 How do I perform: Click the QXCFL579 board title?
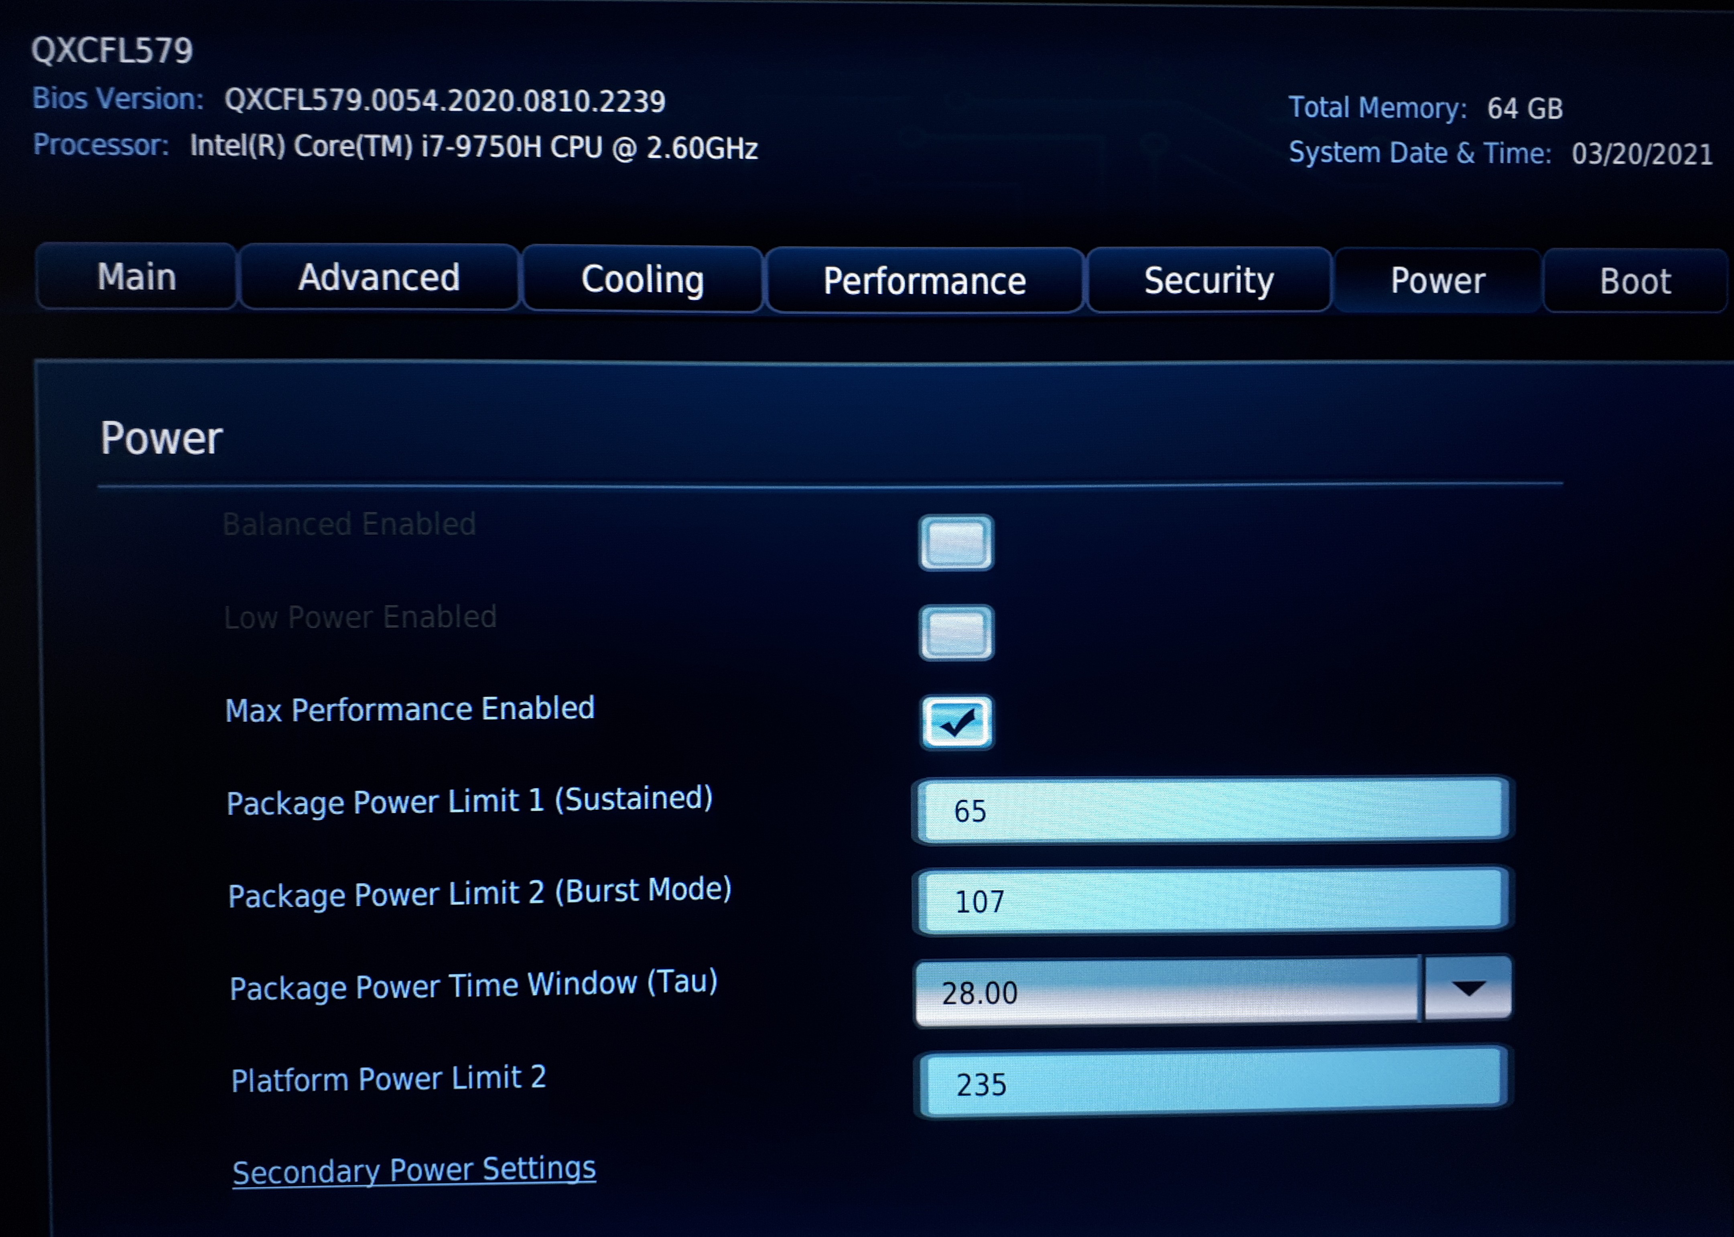pyautogui.click(x=112, y=50)
